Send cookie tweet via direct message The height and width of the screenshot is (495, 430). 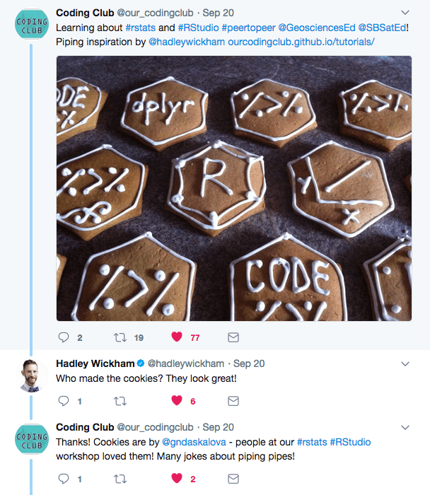pos(233,337)
